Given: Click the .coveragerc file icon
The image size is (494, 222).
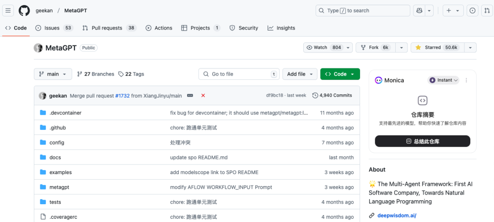Looking at the screenshot, I should pos(43,217).
